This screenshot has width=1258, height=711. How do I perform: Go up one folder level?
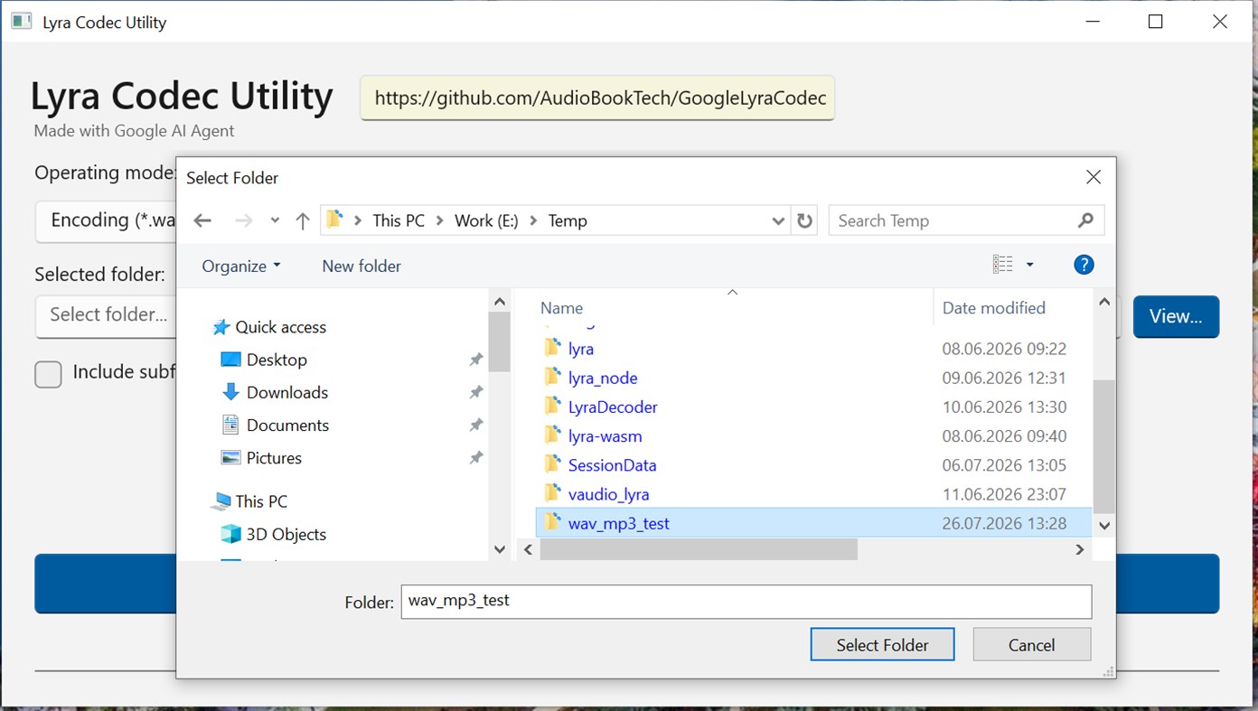303,221
